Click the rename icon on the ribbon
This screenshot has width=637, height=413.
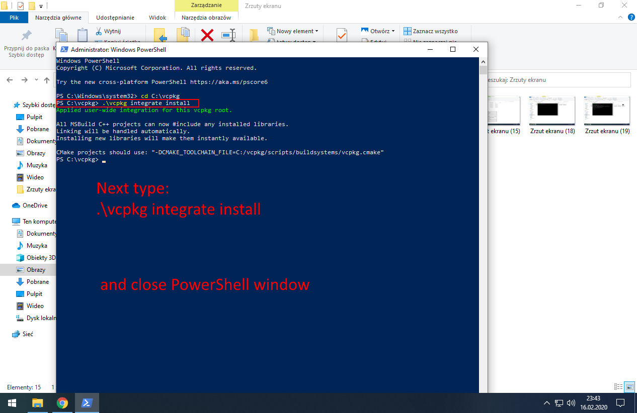(x=228, y=34)
